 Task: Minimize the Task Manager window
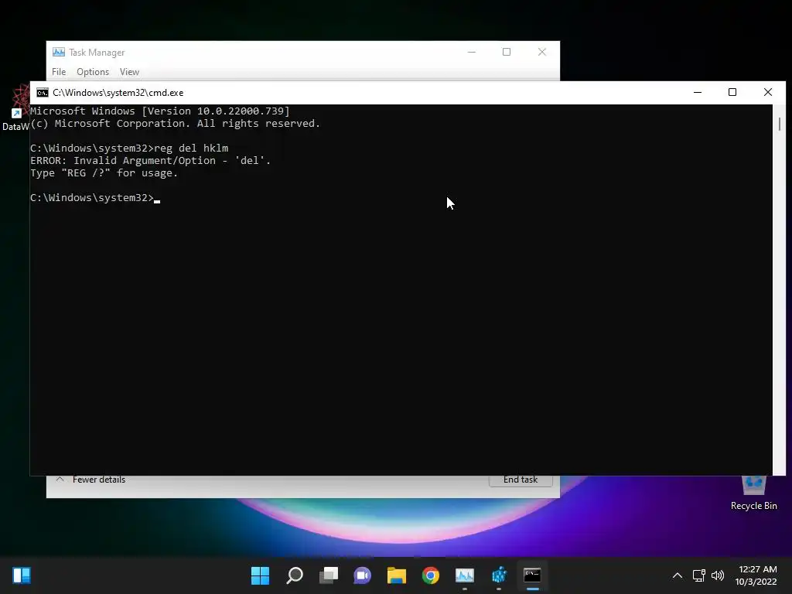click(471, 52)
